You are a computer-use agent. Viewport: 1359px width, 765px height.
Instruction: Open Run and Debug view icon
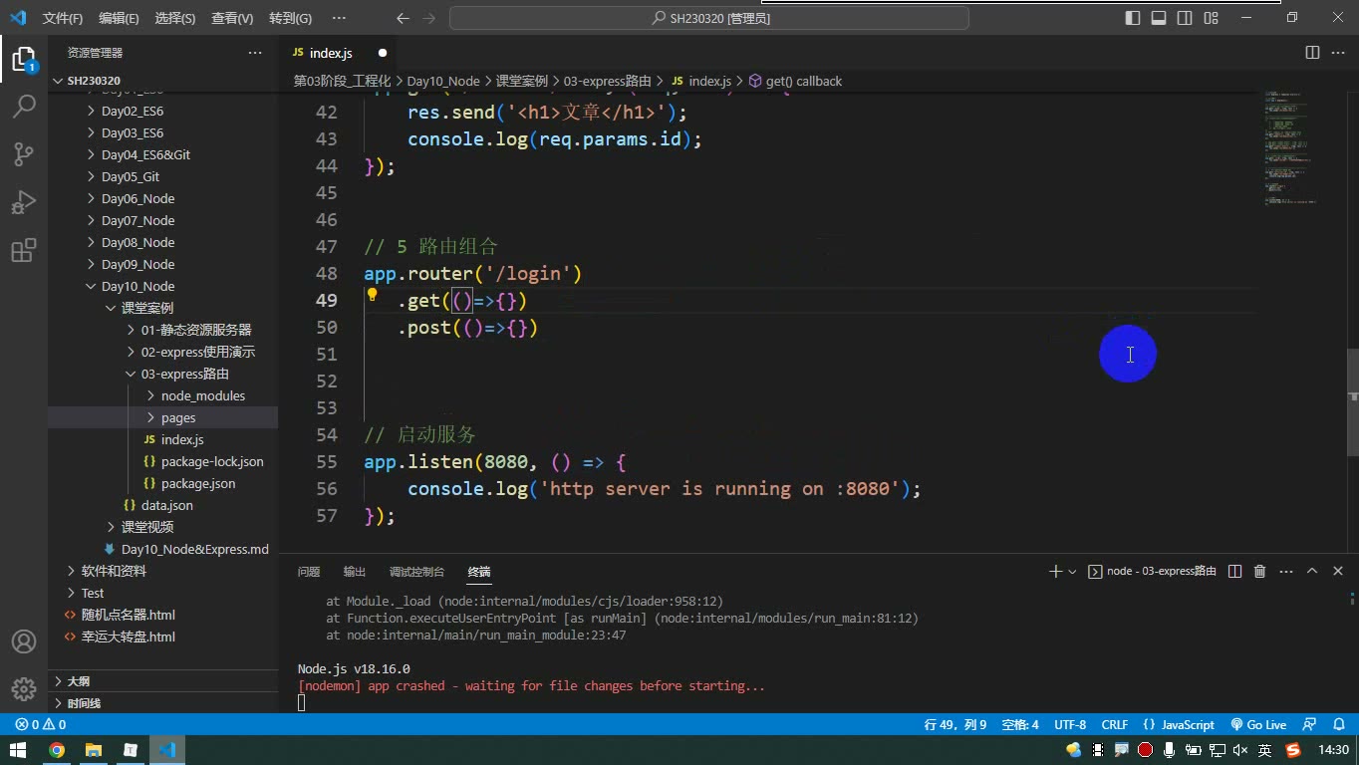[24, 202]
